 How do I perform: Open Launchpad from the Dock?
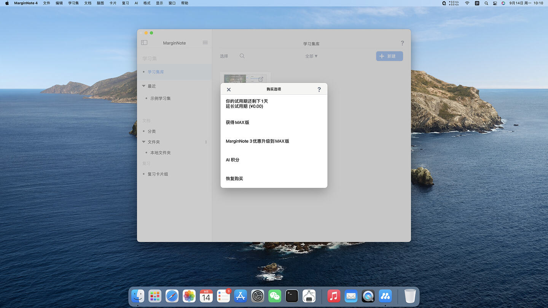(155, 295)
